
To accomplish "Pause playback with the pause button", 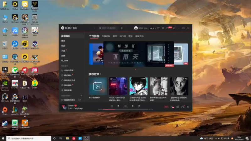I will pyautogui.click(x=125, y=106).
